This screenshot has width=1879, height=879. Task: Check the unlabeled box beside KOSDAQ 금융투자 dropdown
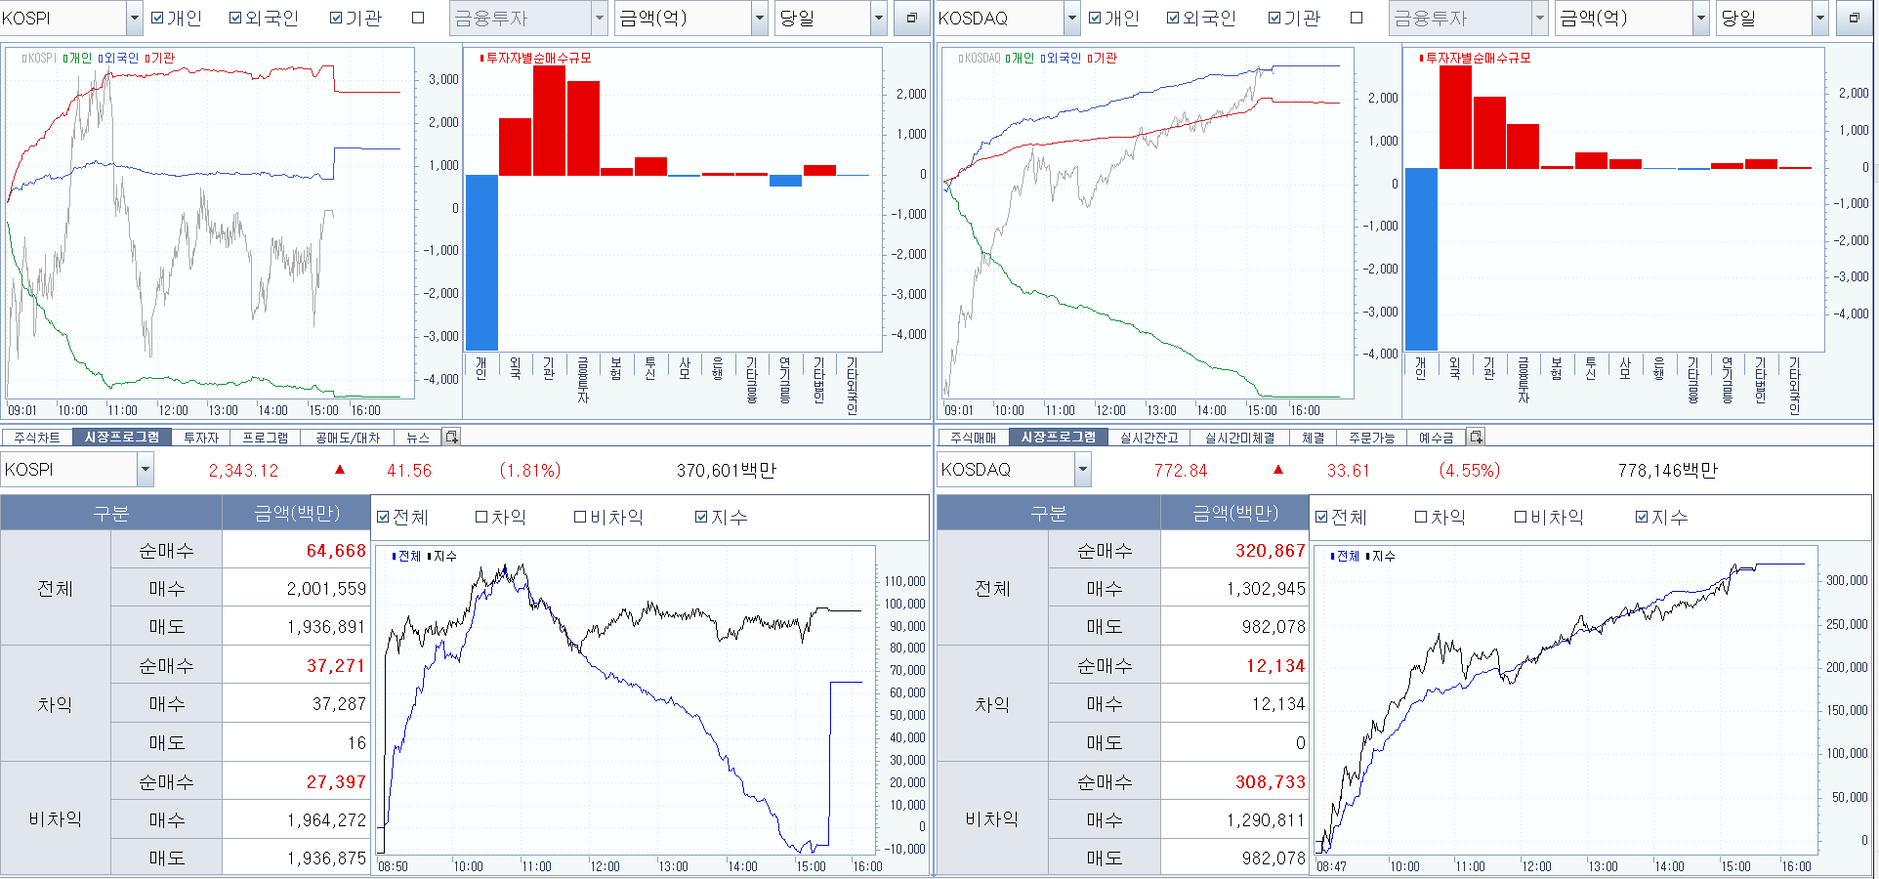(1357, 18)
